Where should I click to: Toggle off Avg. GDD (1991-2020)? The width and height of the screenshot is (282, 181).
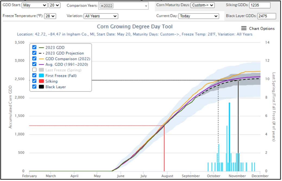pyautogui.click(x=34, y=64)
